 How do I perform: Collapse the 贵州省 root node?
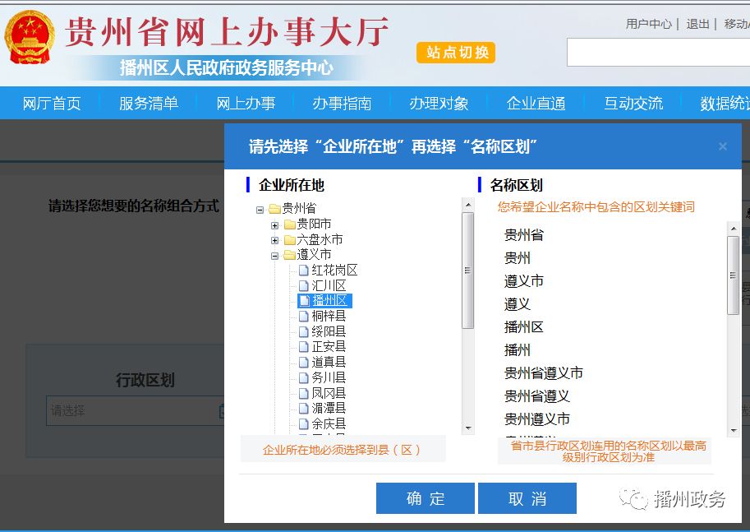point(260,210)
